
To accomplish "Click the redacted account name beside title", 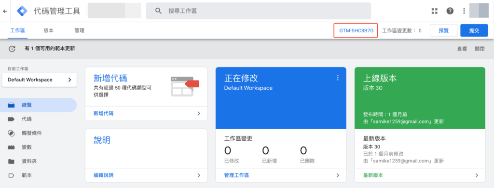I will (x=114, y=11).
